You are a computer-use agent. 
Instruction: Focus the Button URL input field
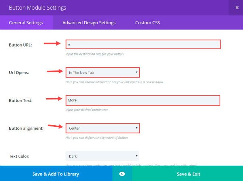143,44
